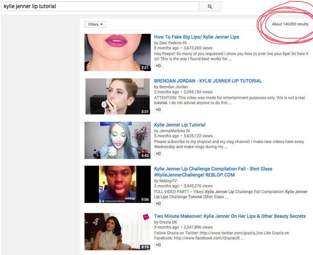The height and width of the screenshot is (255, 313).
Task: Click HD badge under Grazia UK video
Action: tap(158, 245)
